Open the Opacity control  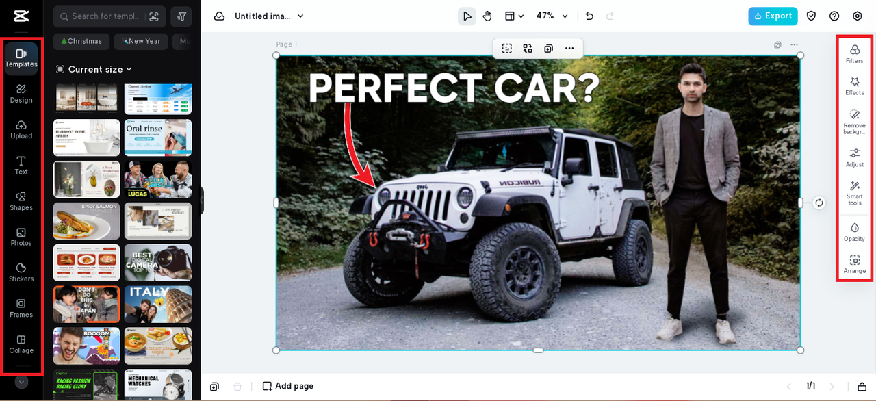click(855, 232)
